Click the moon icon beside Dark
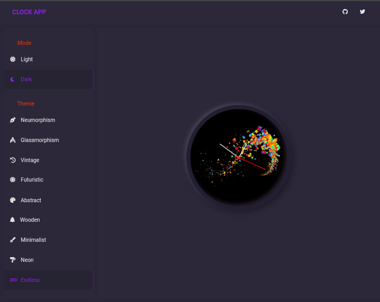This screenshot has height=302, width=380. pyautogui.click(x=13, y=79)
